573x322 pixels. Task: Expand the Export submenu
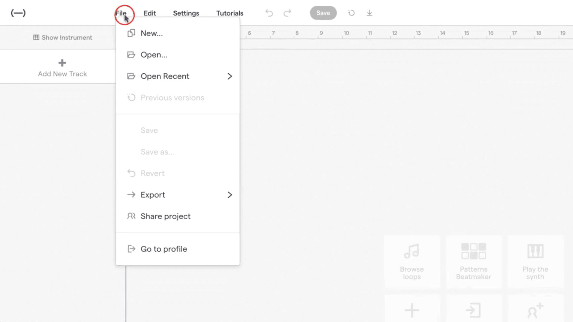coord(178,195)
